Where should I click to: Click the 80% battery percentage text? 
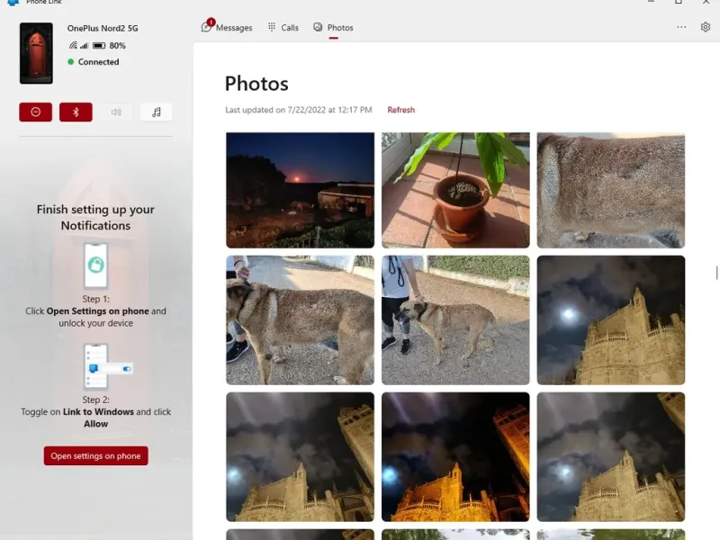click(118, 46)
